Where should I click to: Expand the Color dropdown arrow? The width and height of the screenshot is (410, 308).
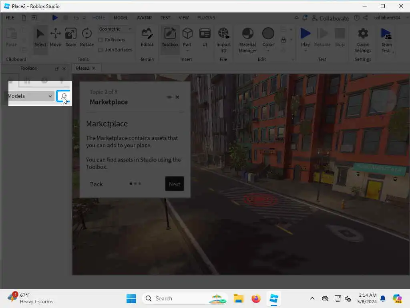tap(268, 51)
